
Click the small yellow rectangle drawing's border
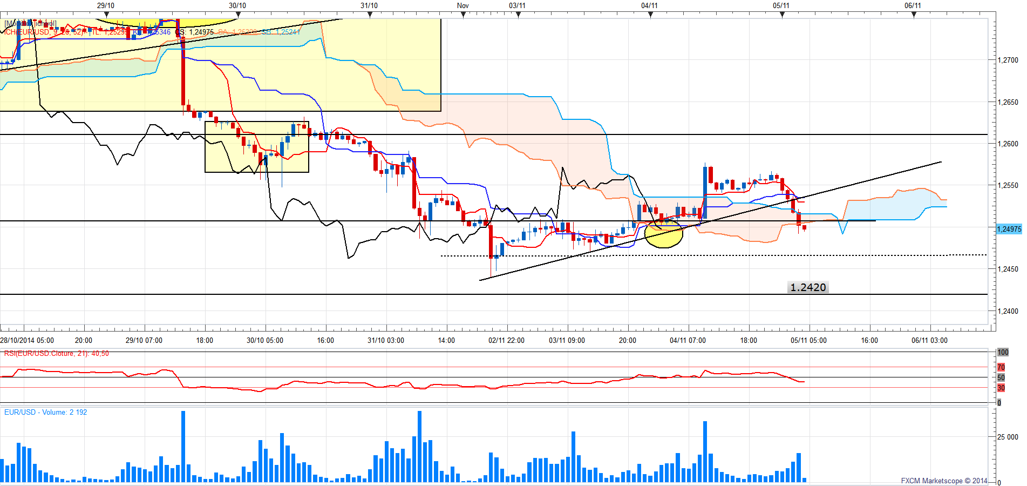coord(257,172)
